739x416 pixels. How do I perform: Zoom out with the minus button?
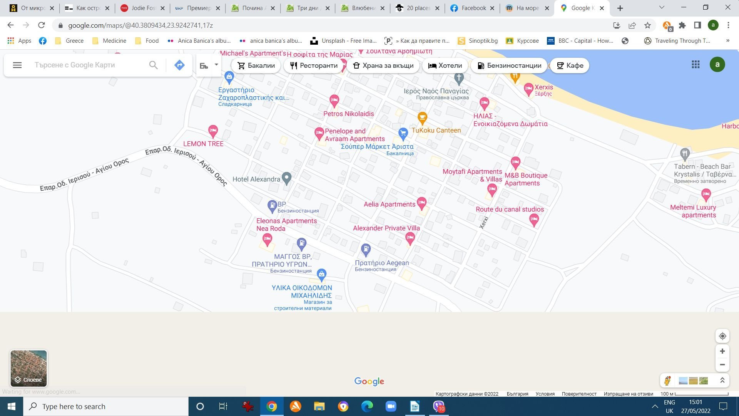pyautogui.click(x=722, y=365)
